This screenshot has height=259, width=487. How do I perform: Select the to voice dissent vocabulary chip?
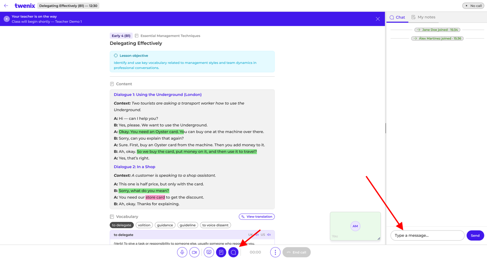(x=215, y=225)
